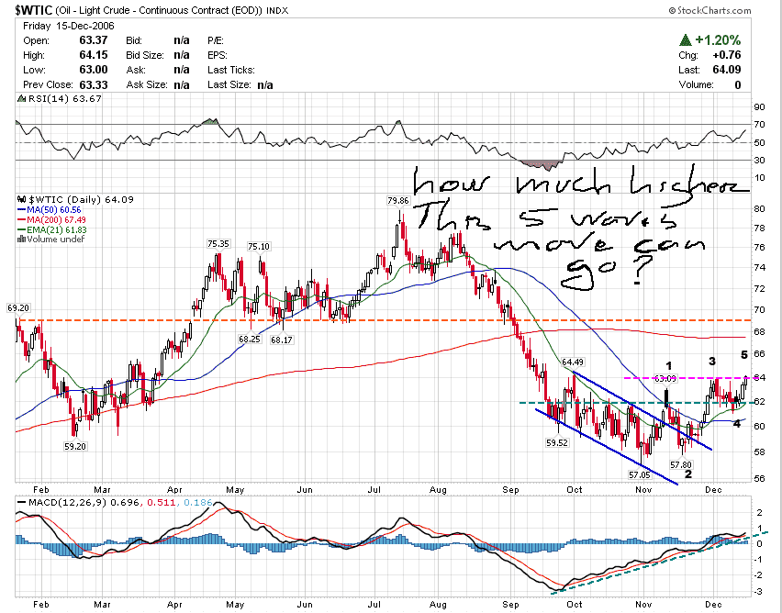Select the Prev Close value 63.33

[94, 84]
